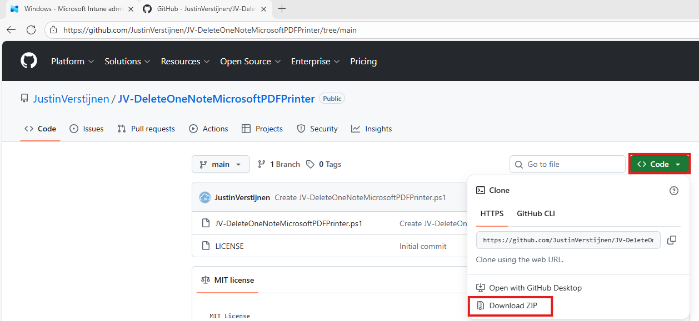Open a new browser tab

pos(282,8)
